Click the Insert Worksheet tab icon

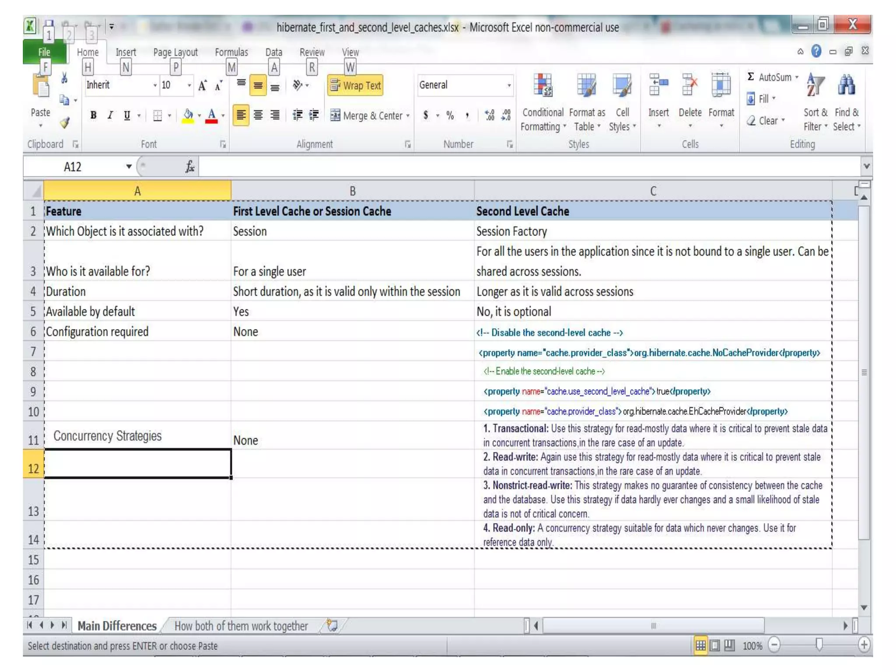tap(332, 626)
